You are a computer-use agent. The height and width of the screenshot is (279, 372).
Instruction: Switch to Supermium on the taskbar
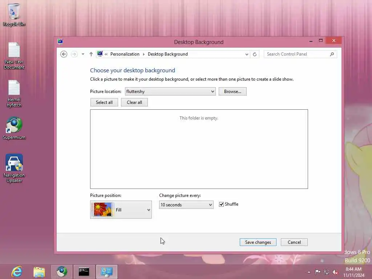click(x=62, y=272)
